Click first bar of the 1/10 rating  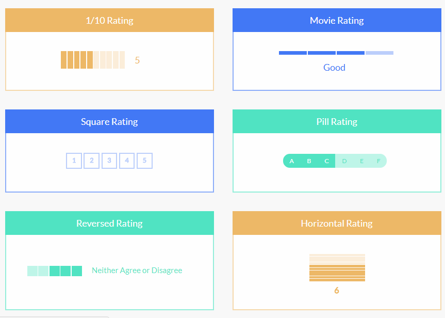click(x=63, y=60)
